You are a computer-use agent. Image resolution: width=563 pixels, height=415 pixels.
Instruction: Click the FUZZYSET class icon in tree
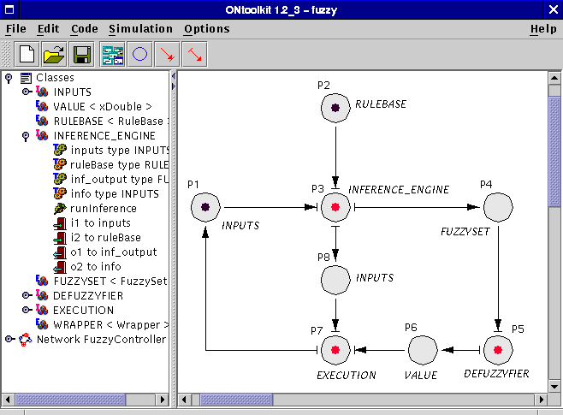pos(42,281)
